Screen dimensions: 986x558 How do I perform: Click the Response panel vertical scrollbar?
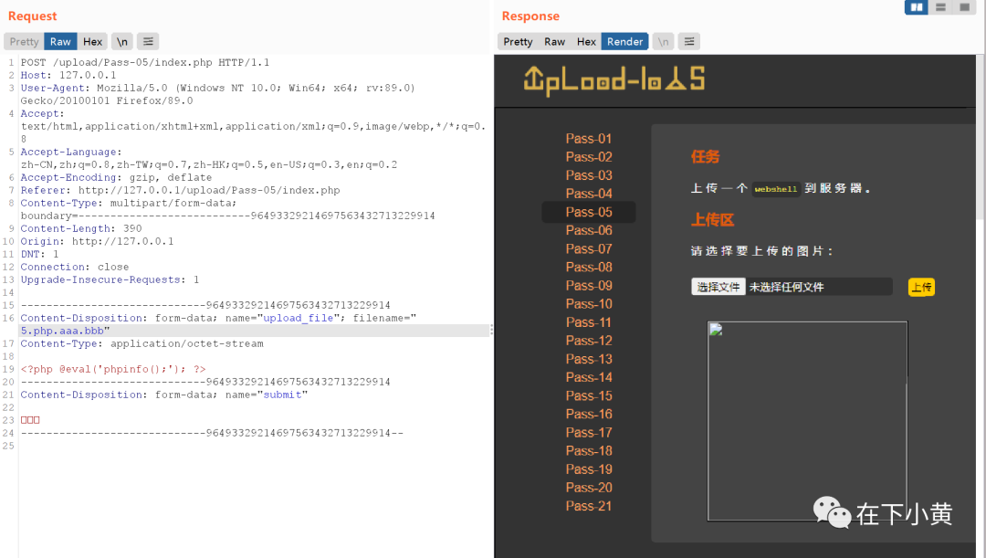[x=981, y=139]
